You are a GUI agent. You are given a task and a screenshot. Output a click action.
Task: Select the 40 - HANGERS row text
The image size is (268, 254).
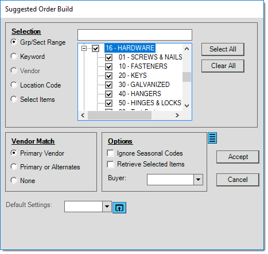[140, 94]
